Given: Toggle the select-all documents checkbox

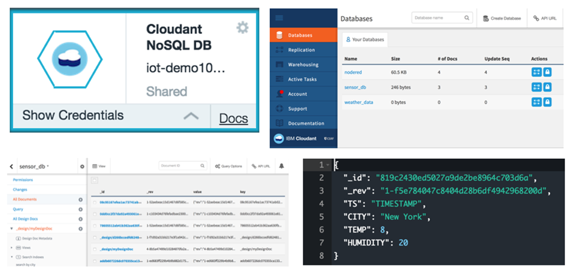Looking at the screenshot, I should pos(94,180).
